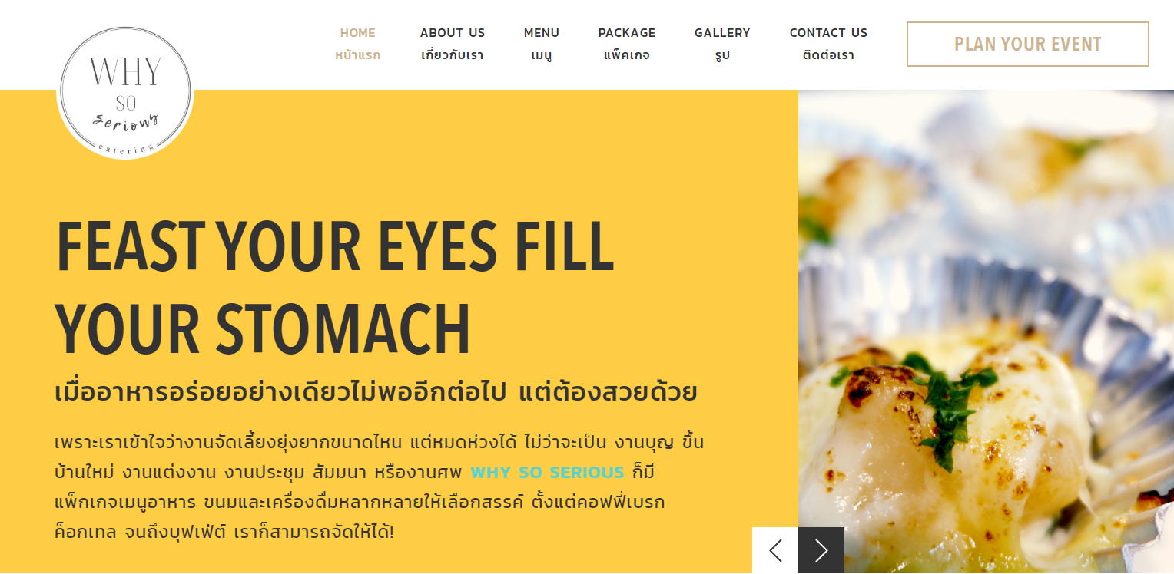Click the Thai label รูป under Gallery
Image resolution: width=1174 pixels, height=574 pixels.
pos(722,56)
